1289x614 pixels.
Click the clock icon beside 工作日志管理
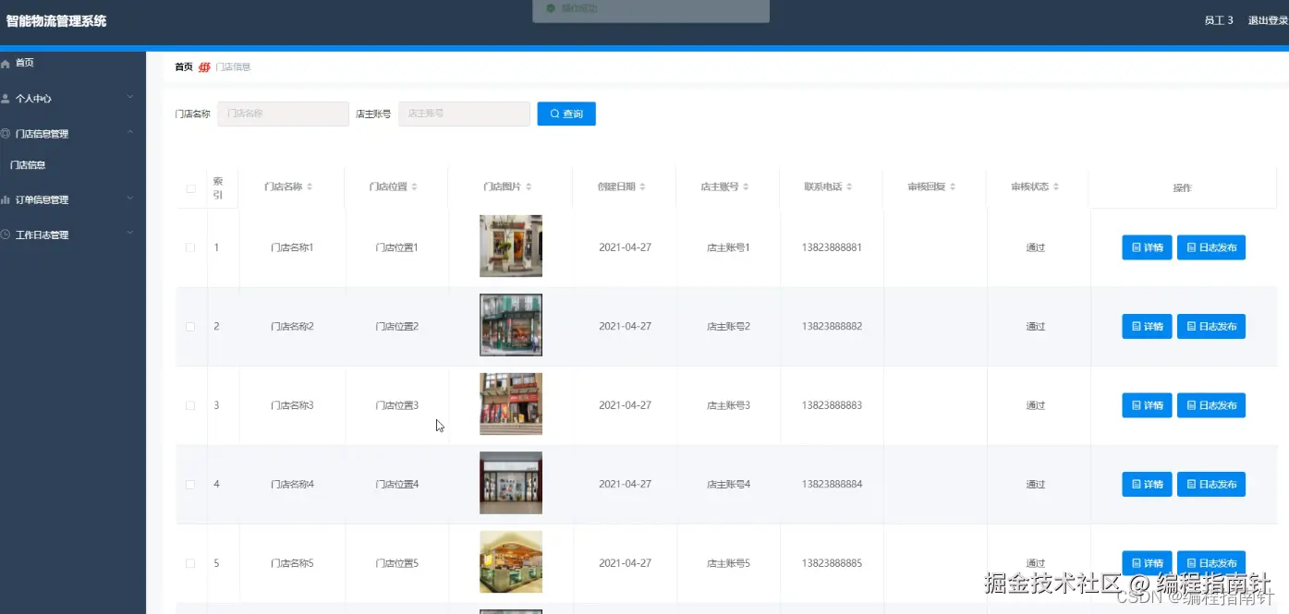[6, 235]
